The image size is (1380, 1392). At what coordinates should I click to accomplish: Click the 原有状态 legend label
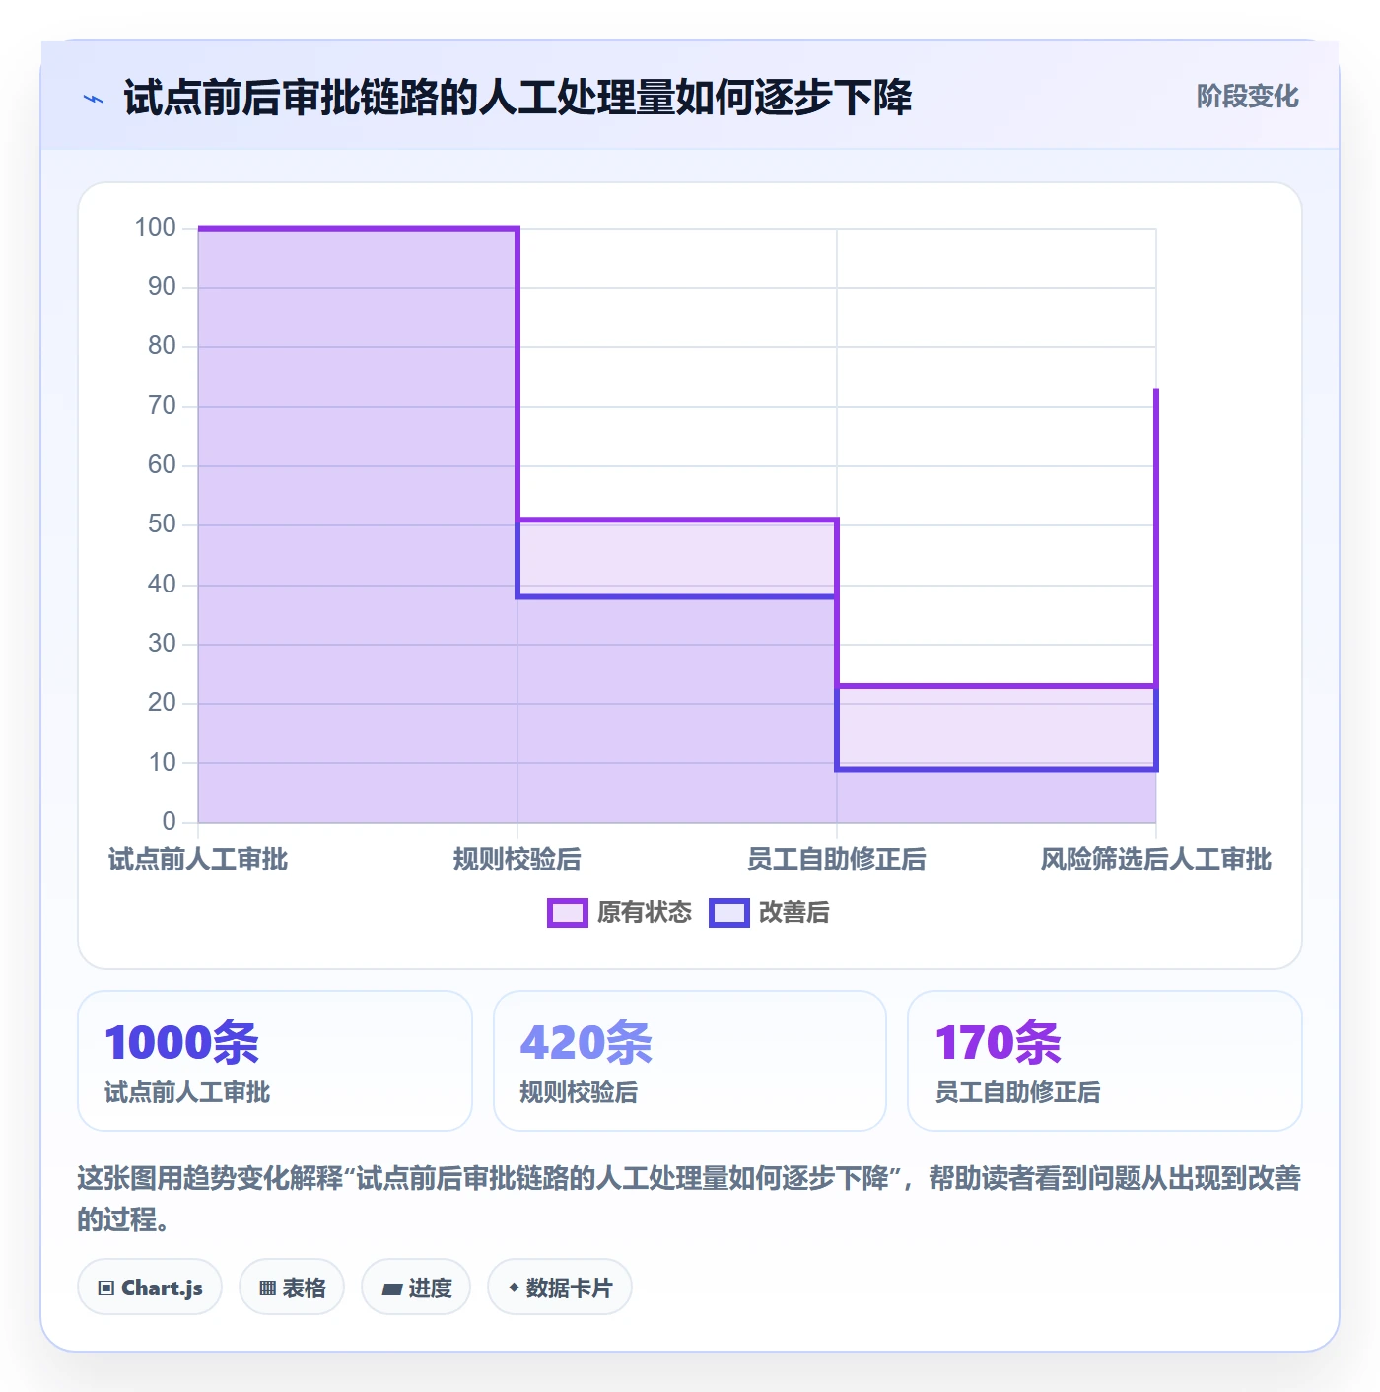click(645, 913)
